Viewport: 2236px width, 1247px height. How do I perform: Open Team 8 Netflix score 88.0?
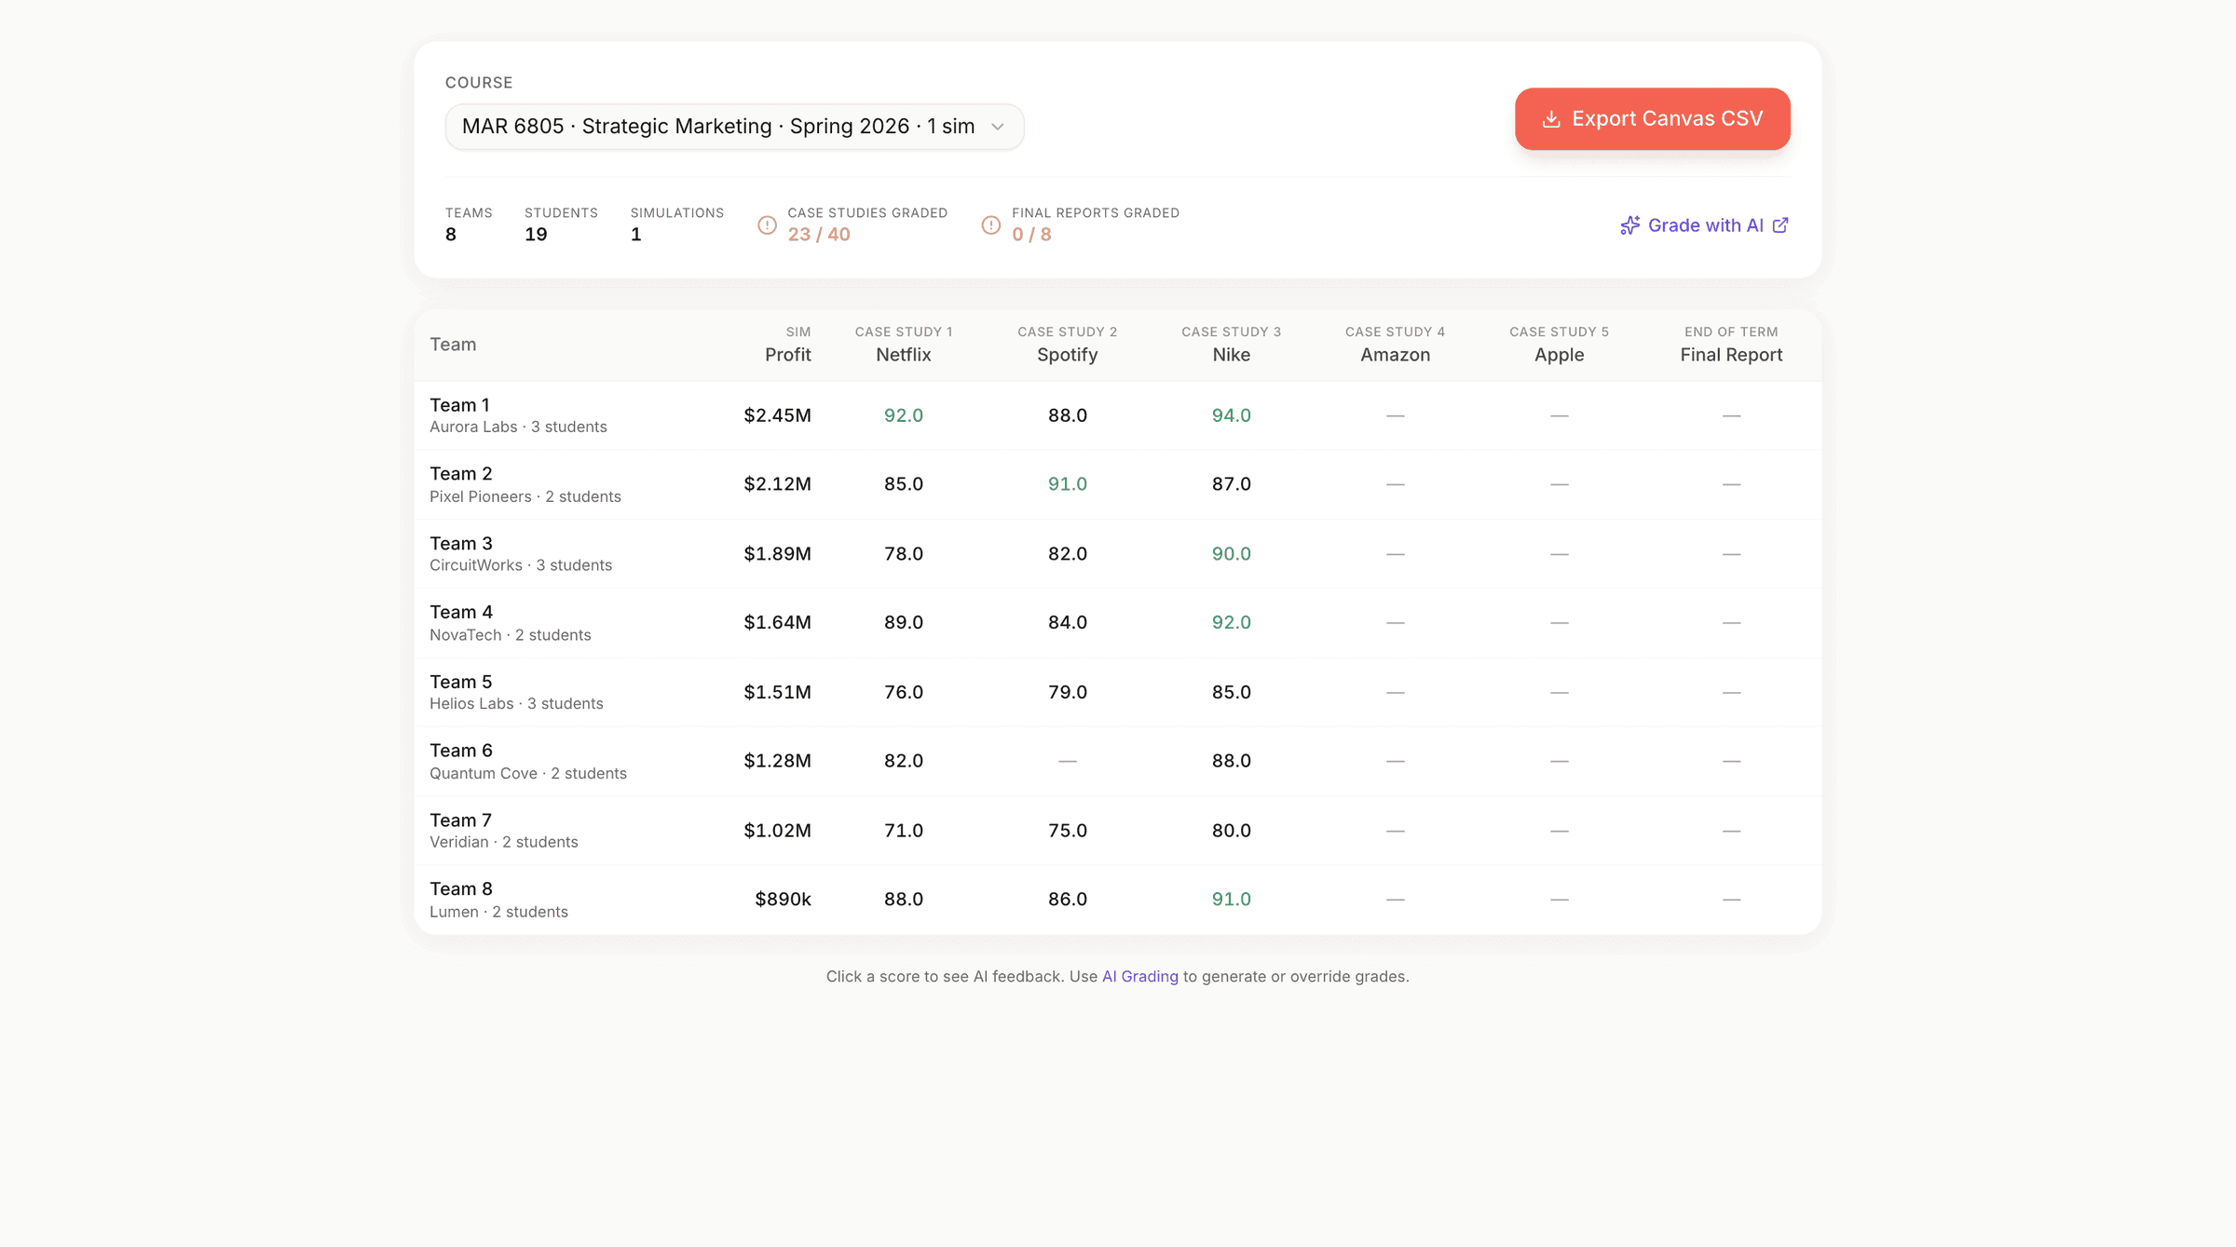[904, 900]
